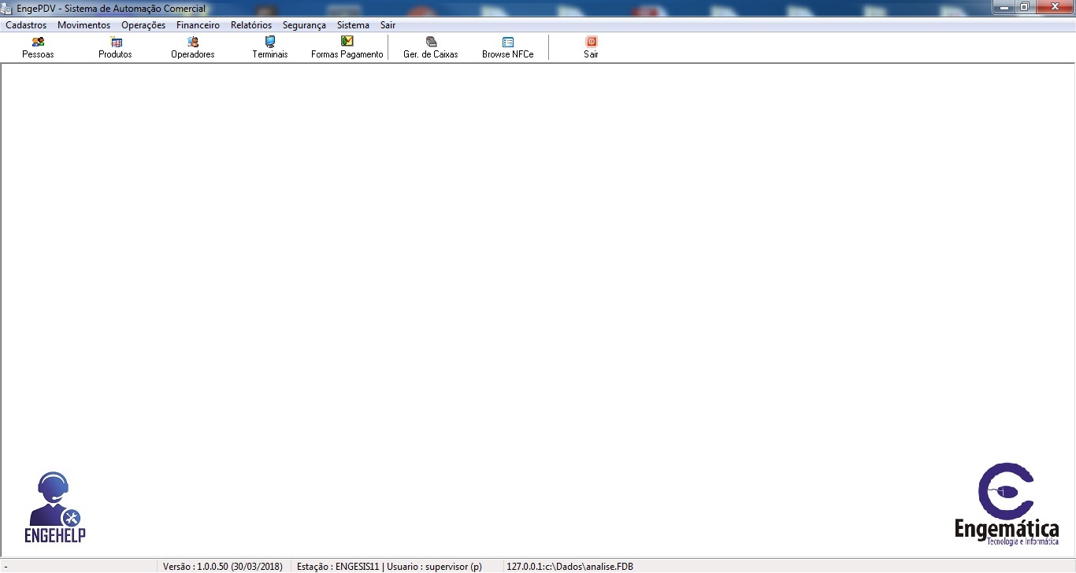The height and width of the screenshot is (573, 1076).
Task: Open the Cadastros menu
Action: 26,25
